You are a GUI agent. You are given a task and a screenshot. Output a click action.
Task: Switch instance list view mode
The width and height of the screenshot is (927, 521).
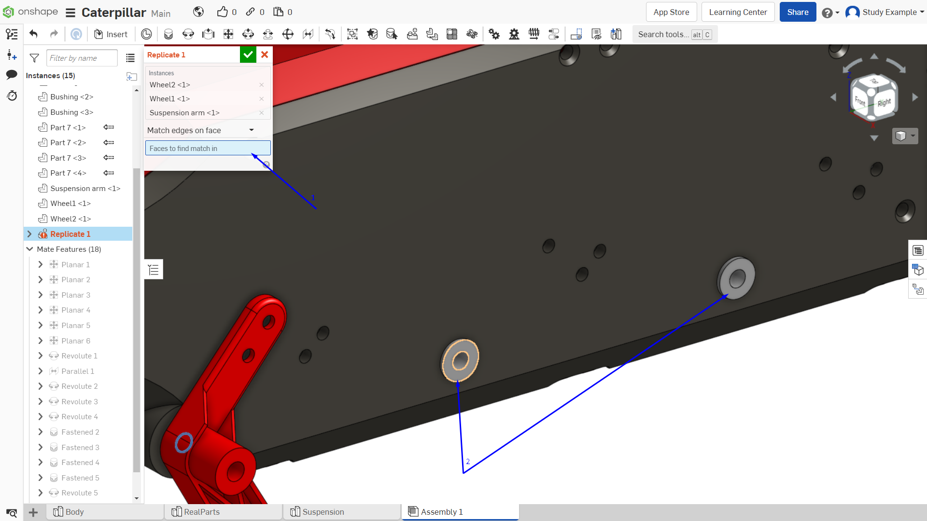click(130, 58)
